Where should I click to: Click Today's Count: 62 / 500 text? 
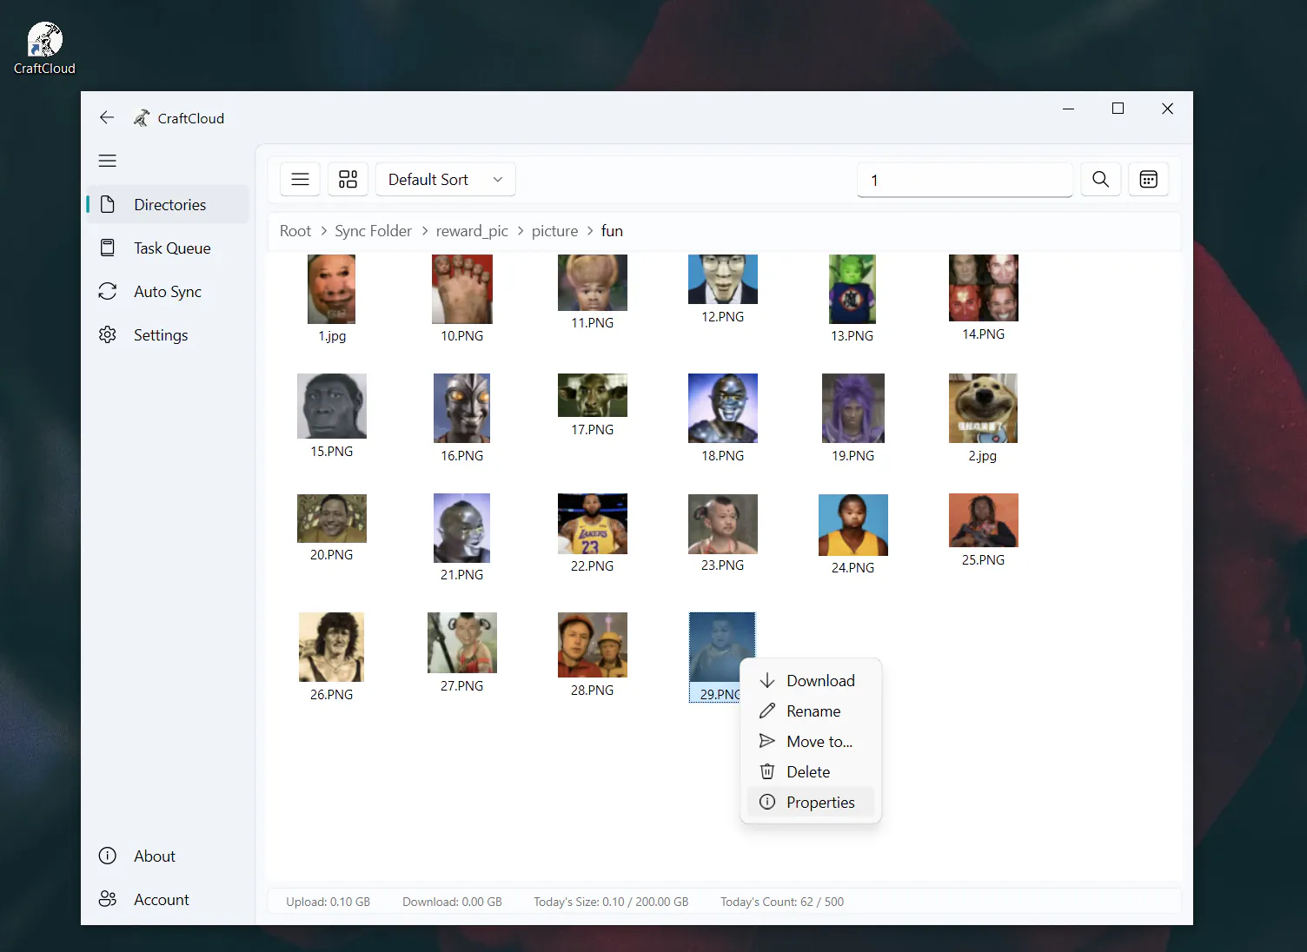pos(781,902)
